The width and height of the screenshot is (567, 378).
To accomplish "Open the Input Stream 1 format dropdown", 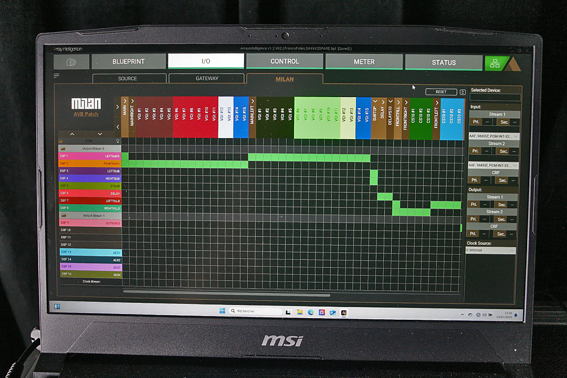I will pyautogui.click(x=495, y=136).
